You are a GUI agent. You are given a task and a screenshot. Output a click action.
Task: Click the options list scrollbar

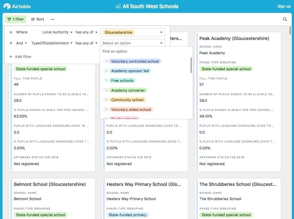(191, 65)
